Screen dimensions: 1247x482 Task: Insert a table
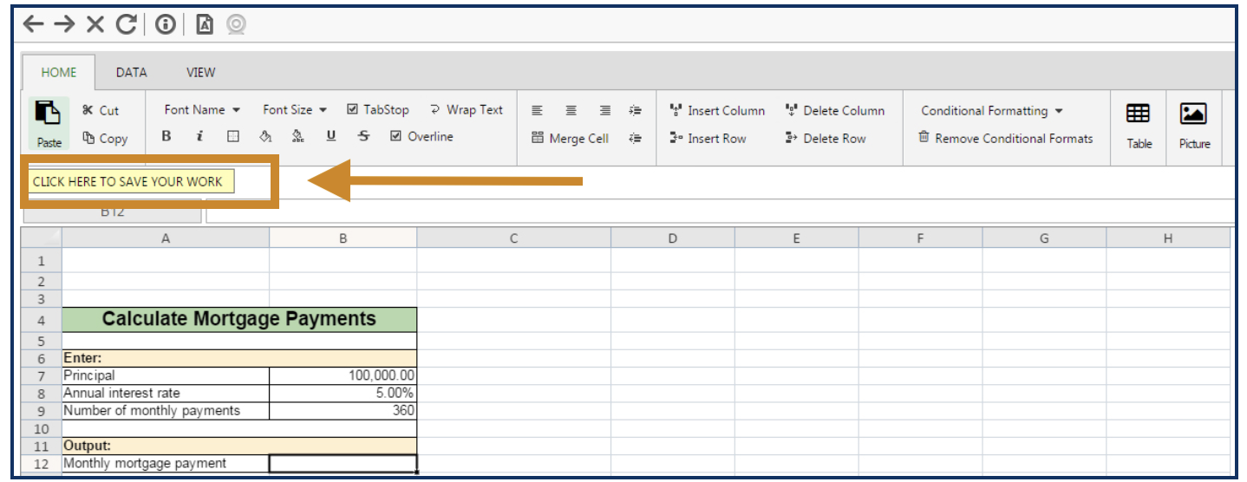pyautogui.click(x=1139, y=126)
